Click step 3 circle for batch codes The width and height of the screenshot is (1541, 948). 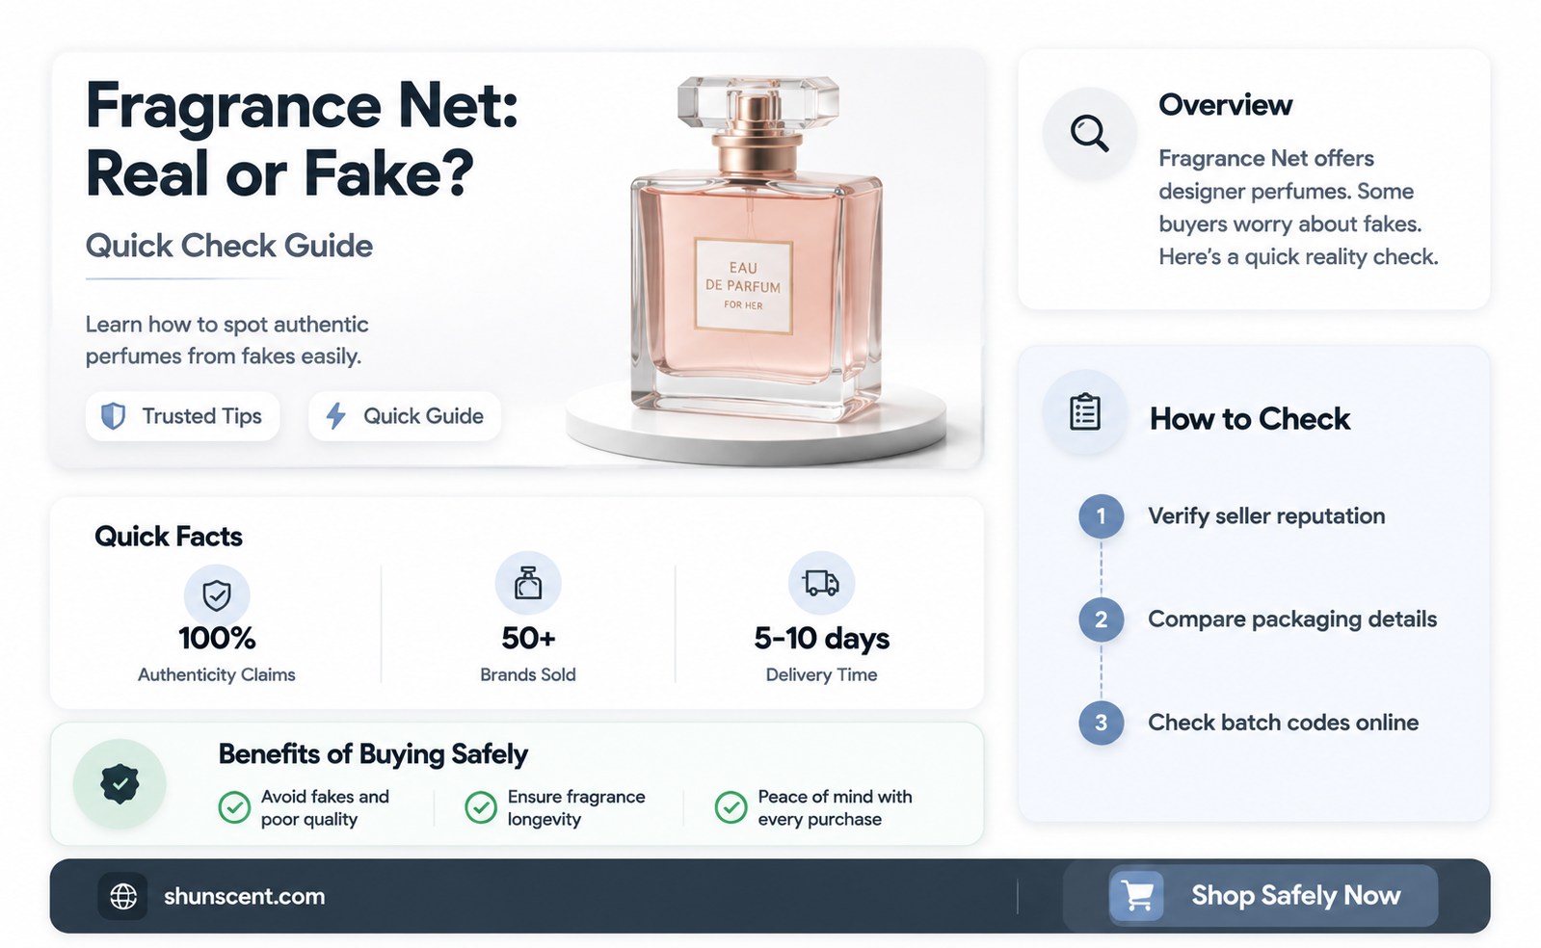click(1101, 723)
